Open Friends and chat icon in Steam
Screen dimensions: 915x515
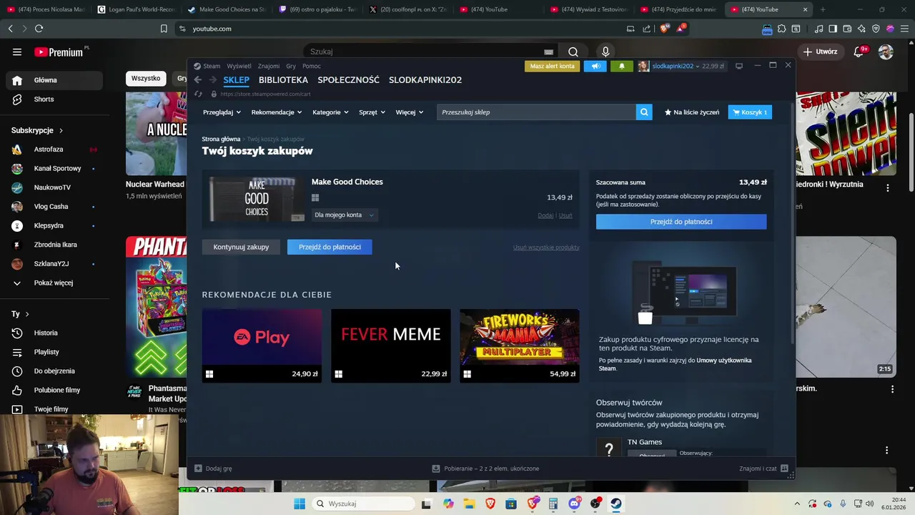[x=784, y=469]
